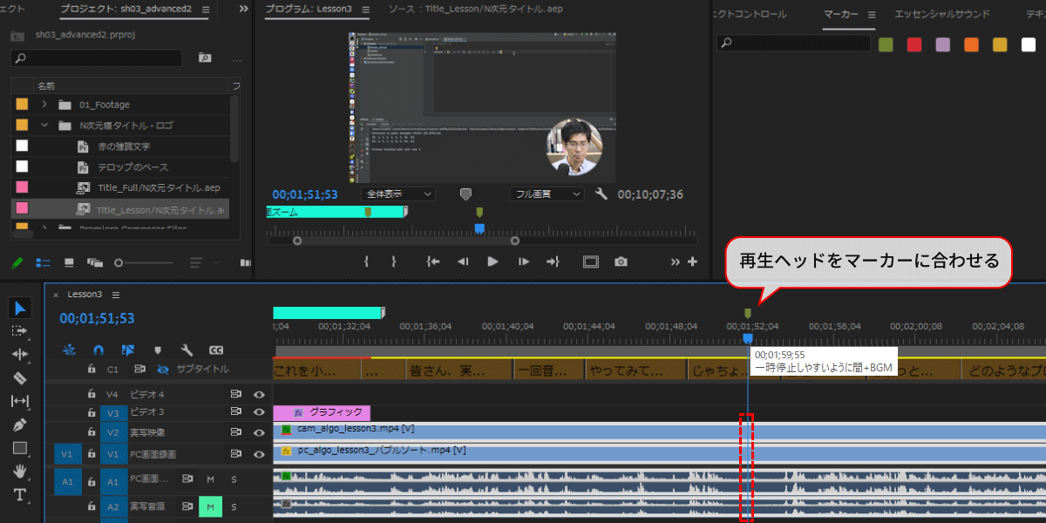Toggle linked selection in timeline

pyautogui.click(x=128, y=350)
